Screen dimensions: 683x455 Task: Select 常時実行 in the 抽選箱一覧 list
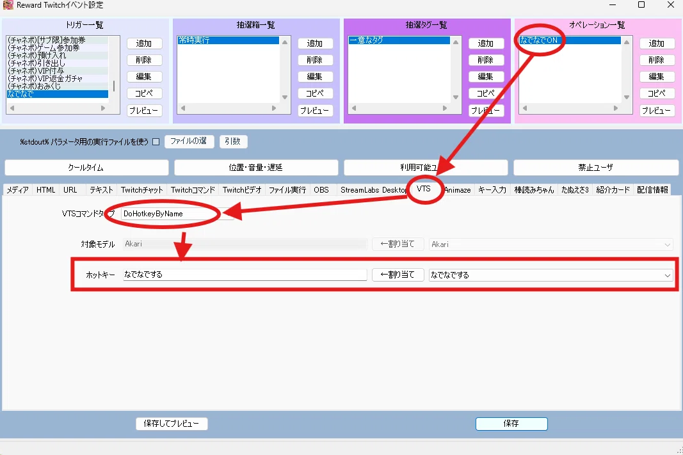coord(229,40)
